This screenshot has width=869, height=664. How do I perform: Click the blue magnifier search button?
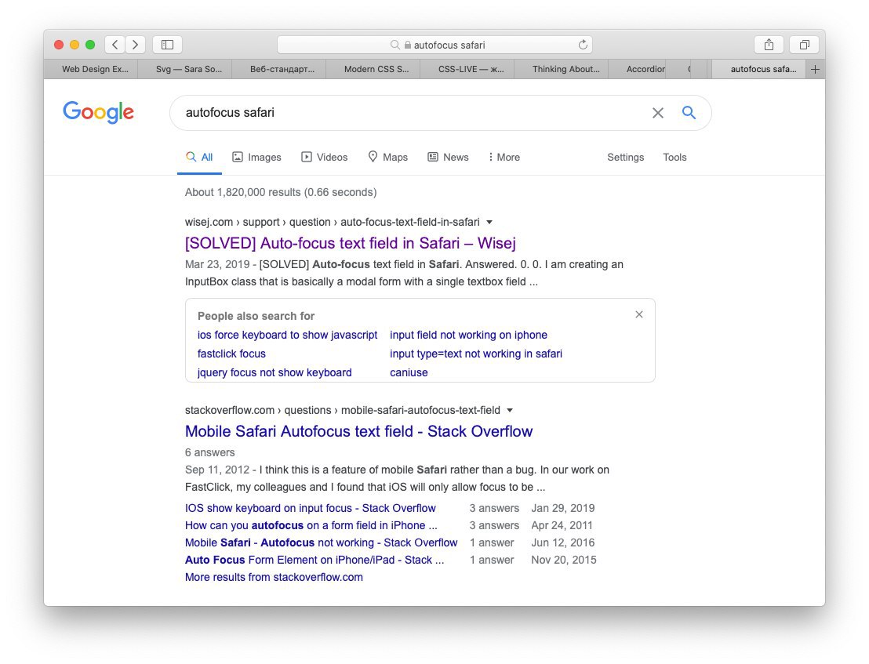[x=689, y=112]
